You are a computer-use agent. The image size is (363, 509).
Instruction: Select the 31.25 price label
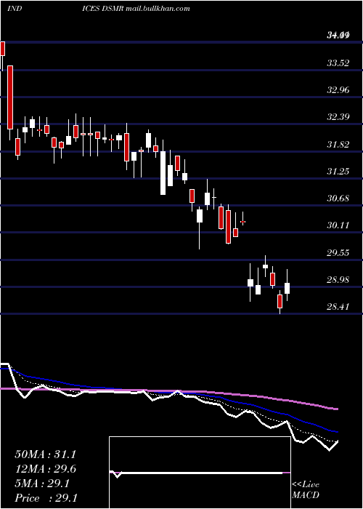pos(338,171)
